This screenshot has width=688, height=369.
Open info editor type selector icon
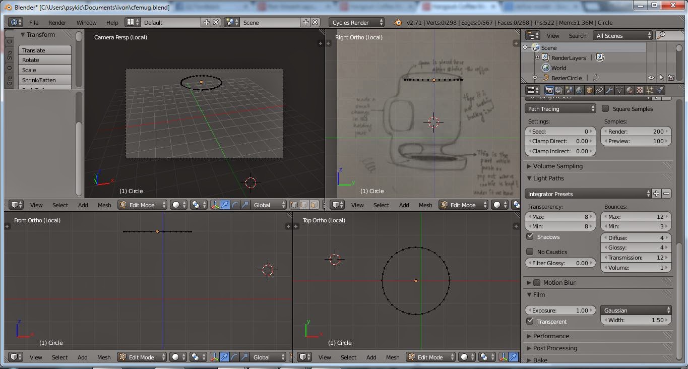click(16, 22)
